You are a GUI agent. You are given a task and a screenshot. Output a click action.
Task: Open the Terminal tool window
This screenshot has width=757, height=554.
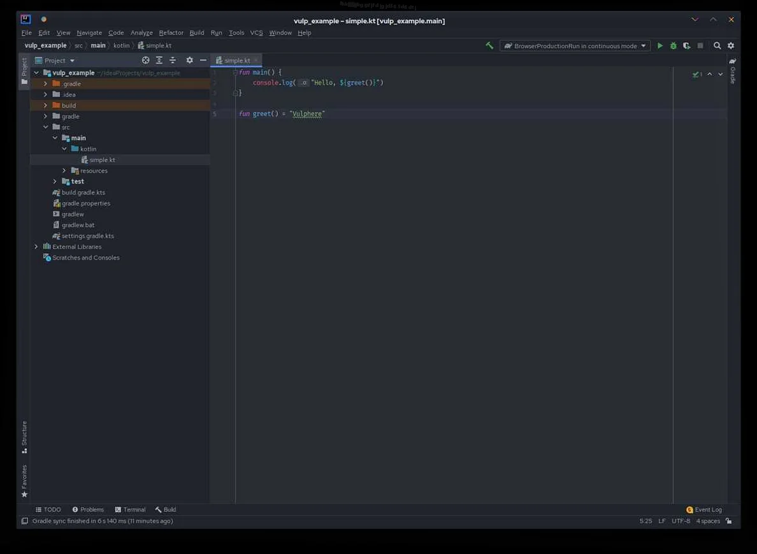click(x=130, y=510)
